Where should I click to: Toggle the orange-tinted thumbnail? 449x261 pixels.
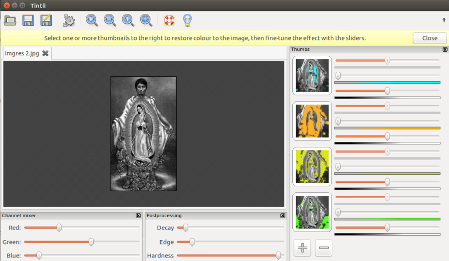312,121
